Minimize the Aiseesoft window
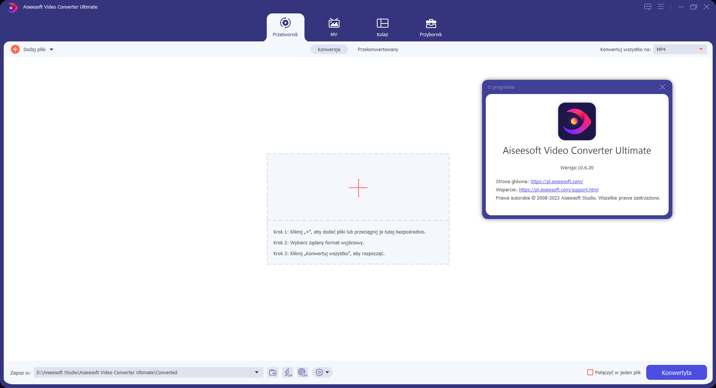Image resolution: width=716 pixels, height=388 pixels. [x=681, y=7]
